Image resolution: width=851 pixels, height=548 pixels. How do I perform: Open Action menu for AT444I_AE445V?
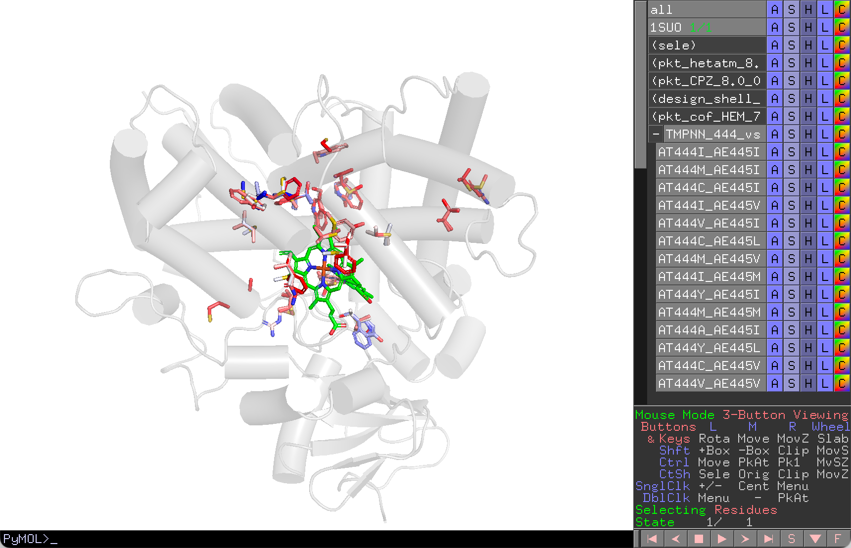click(x=775, y=205)
